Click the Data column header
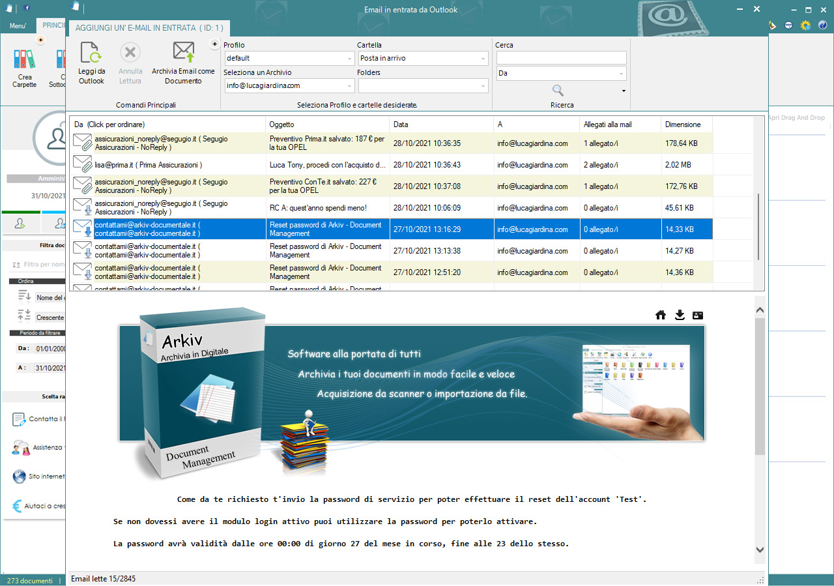Image resolution: width=834 pixels, height=586 pixels. tap(442, 125)
